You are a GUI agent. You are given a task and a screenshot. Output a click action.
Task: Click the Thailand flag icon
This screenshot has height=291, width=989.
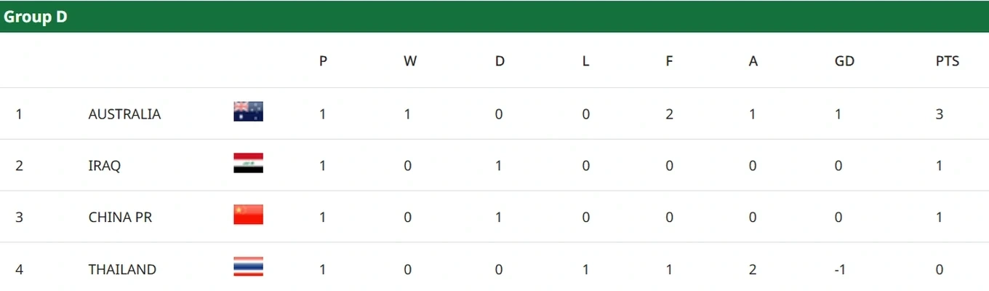pyautogui.click(x=248, y=266)
